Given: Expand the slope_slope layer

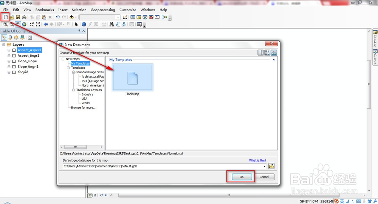Looking at the screenshot, I should click(x=9, y=61).
